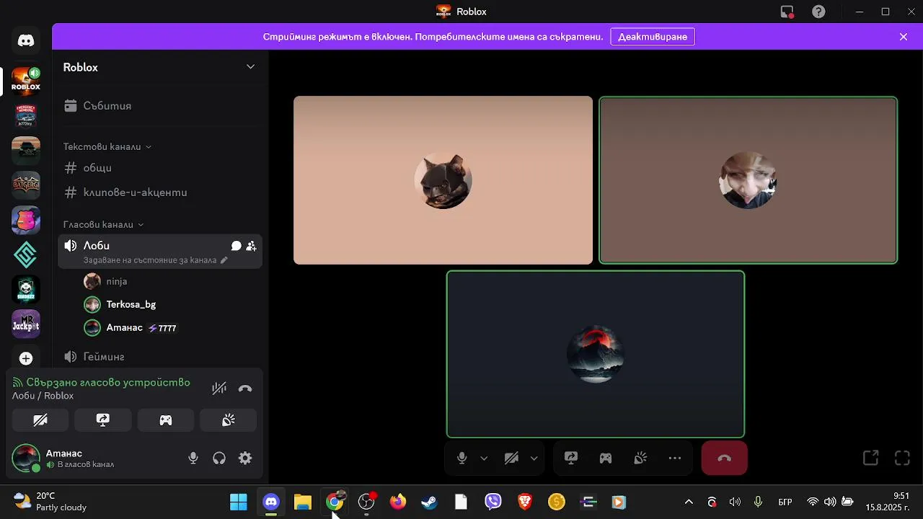Expand microphone input options arrow
The width and height of the screenshot is (923, 519).
pos(484,458)
